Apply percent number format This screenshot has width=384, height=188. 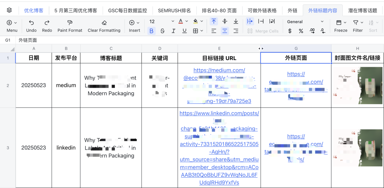point(301,31)
